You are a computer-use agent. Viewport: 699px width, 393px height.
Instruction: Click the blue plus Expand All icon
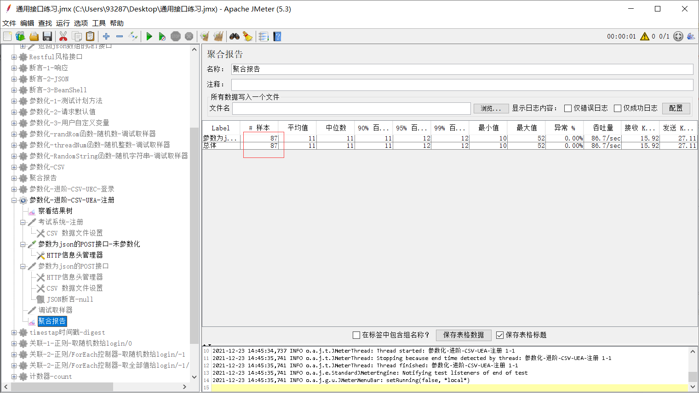(106, 36)
